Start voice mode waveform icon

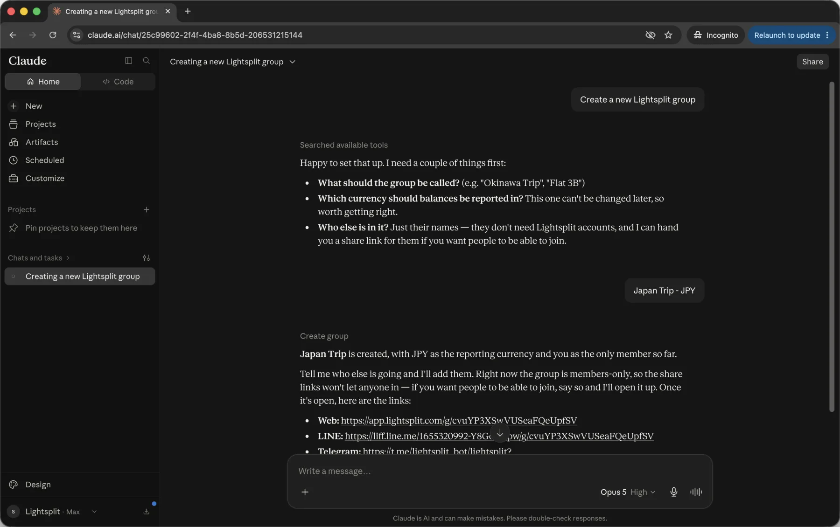[x=696, y=492]
